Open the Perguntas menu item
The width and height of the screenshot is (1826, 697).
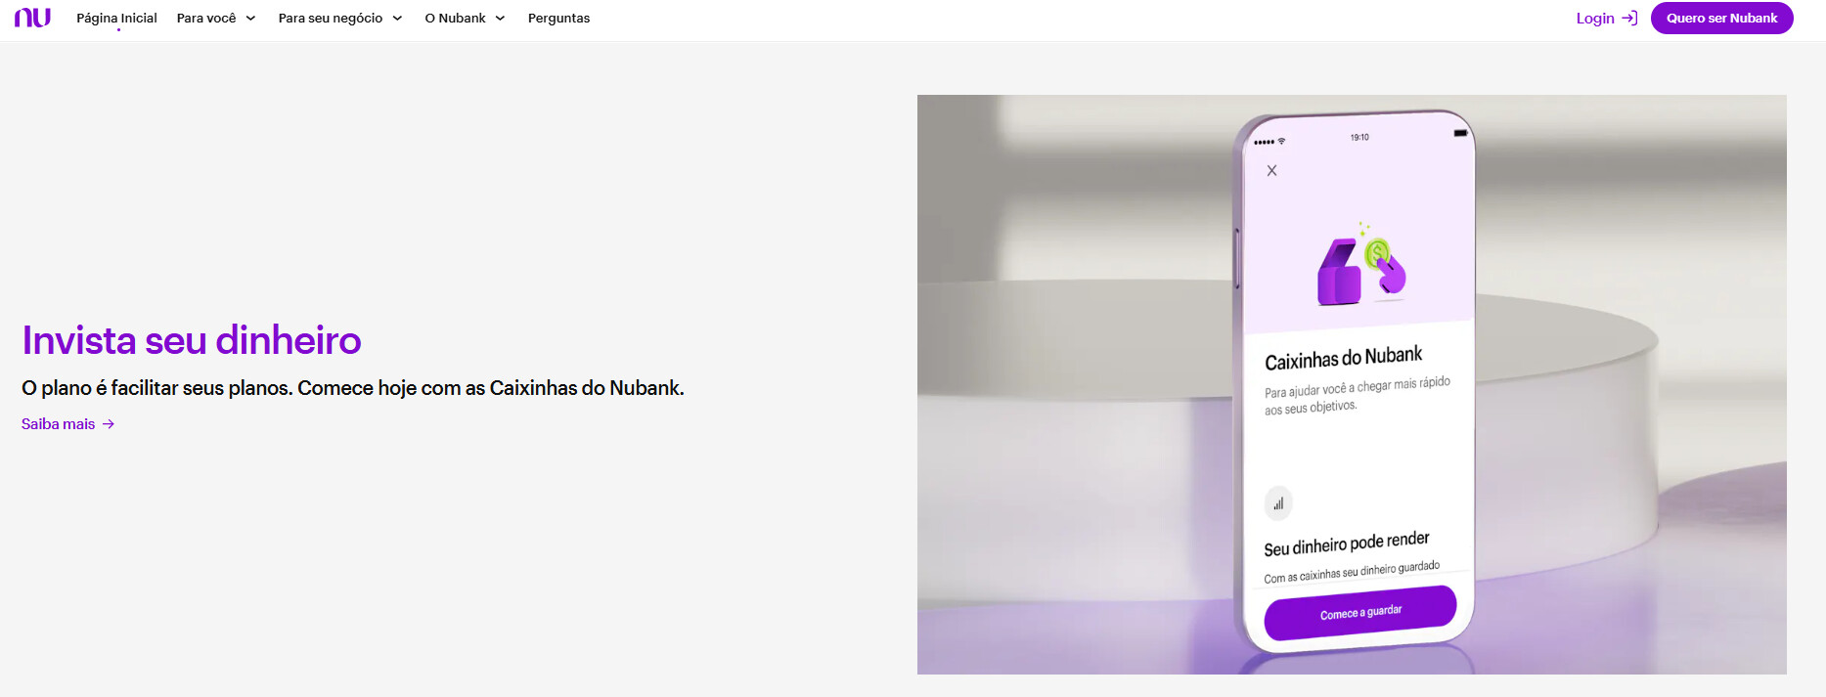coord(558,18)
